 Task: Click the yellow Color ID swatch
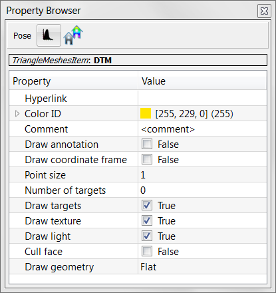(146, 113)
